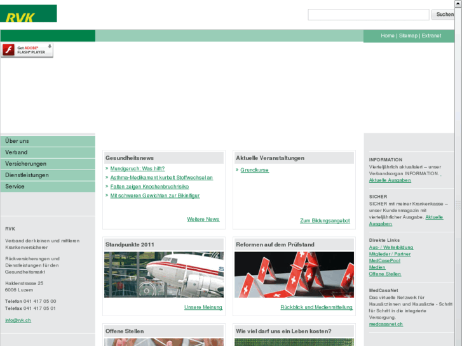Viewport: 462px width, 346px height.
Task: Focus the search input field
Action: click(x=369, y=15)
